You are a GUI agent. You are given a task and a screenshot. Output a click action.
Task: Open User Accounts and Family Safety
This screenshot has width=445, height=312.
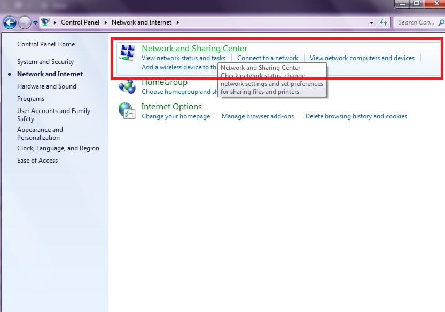coord(53,115)
